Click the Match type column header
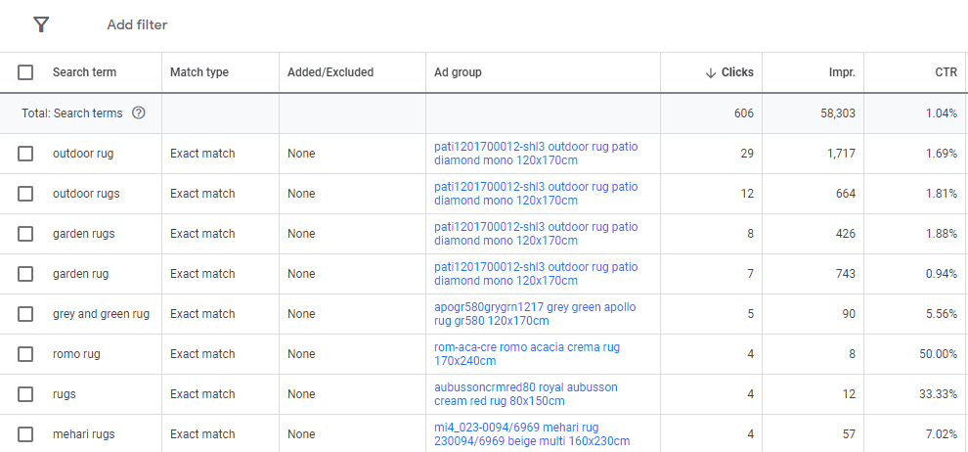This screenshot has width=968, height=452. point(199,72)
